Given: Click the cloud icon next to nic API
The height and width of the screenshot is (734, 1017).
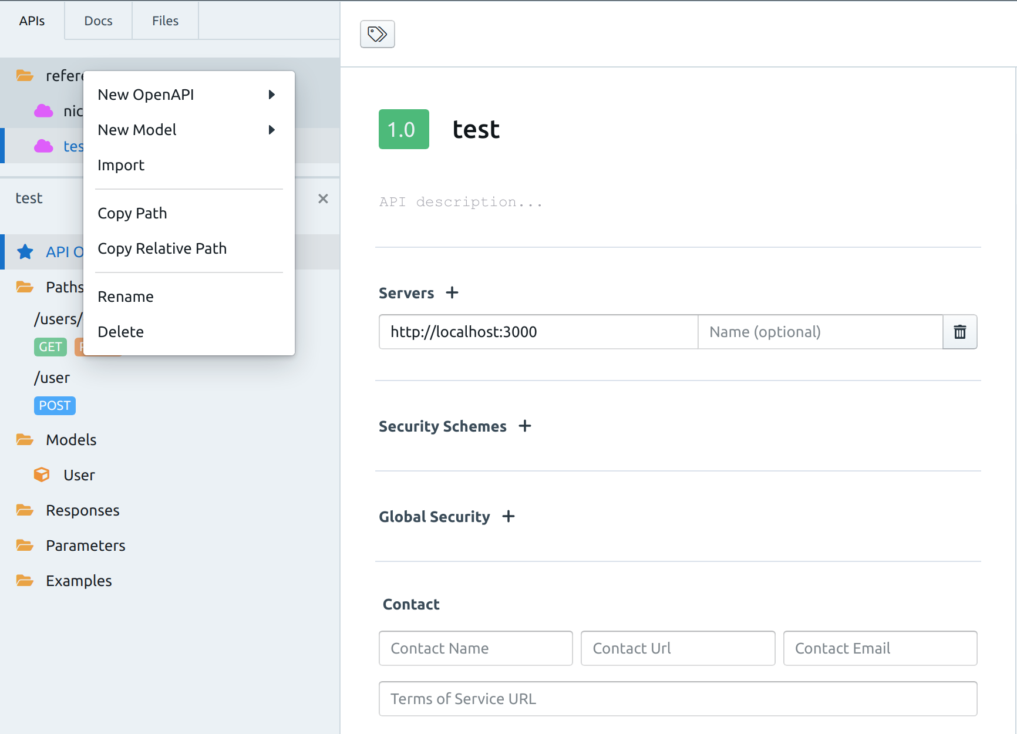Looking at the screenshot, I should click(x=43, y=110).
